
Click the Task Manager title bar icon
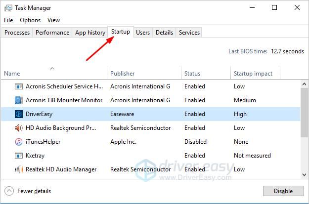pos(8,8)
